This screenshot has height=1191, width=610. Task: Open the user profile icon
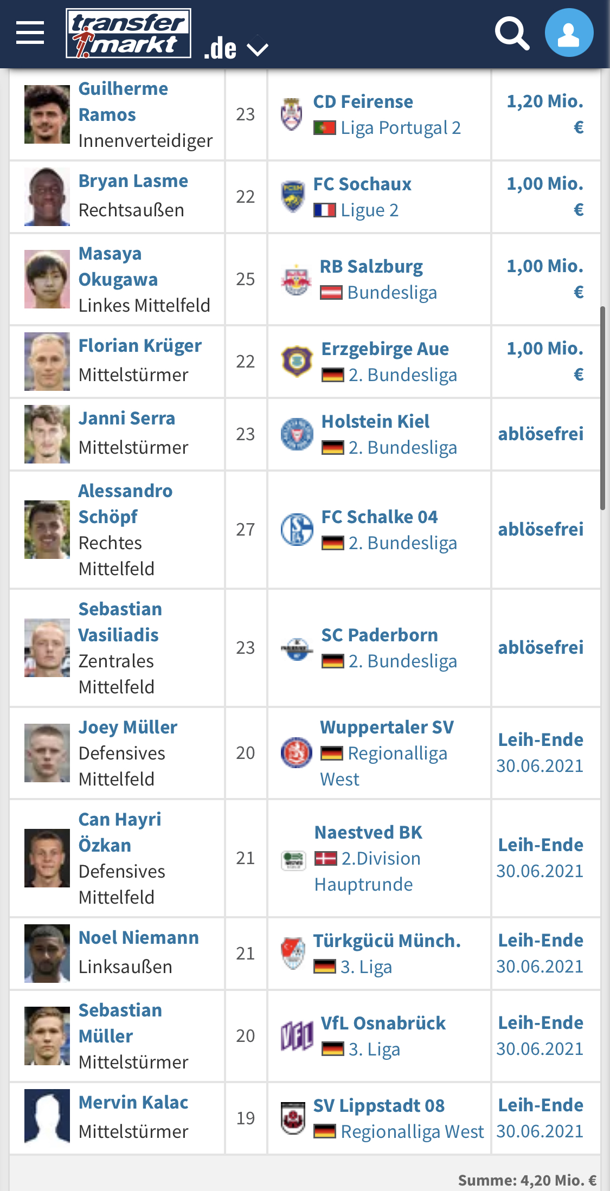tap(569, 33)
